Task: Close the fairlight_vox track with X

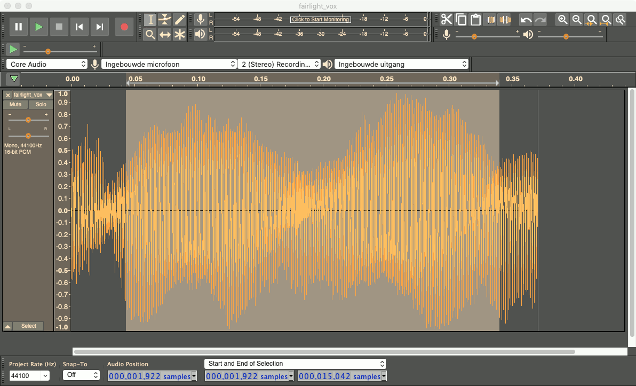Action: (7, 95)
